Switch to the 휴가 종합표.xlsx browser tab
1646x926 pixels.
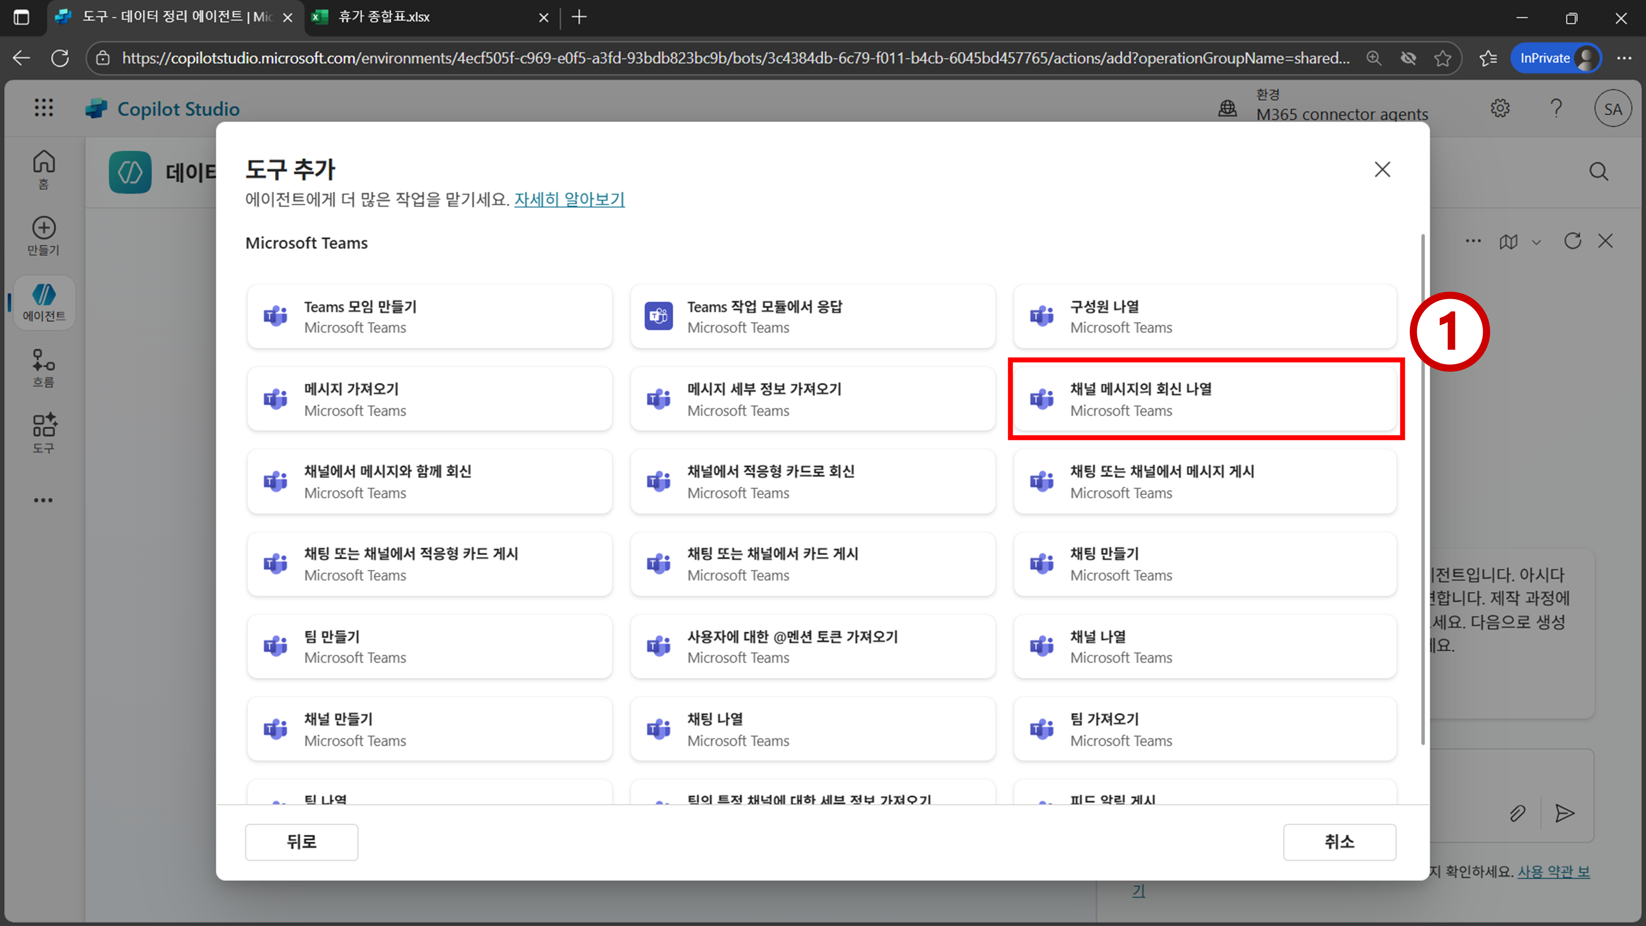click(x=384, y=17)
